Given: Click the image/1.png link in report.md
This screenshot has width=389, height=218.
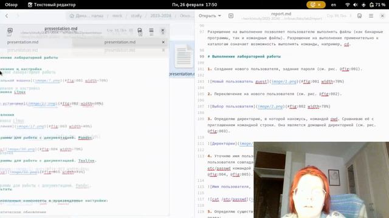Looking at the screenshot, I should [x=284, y=81].
